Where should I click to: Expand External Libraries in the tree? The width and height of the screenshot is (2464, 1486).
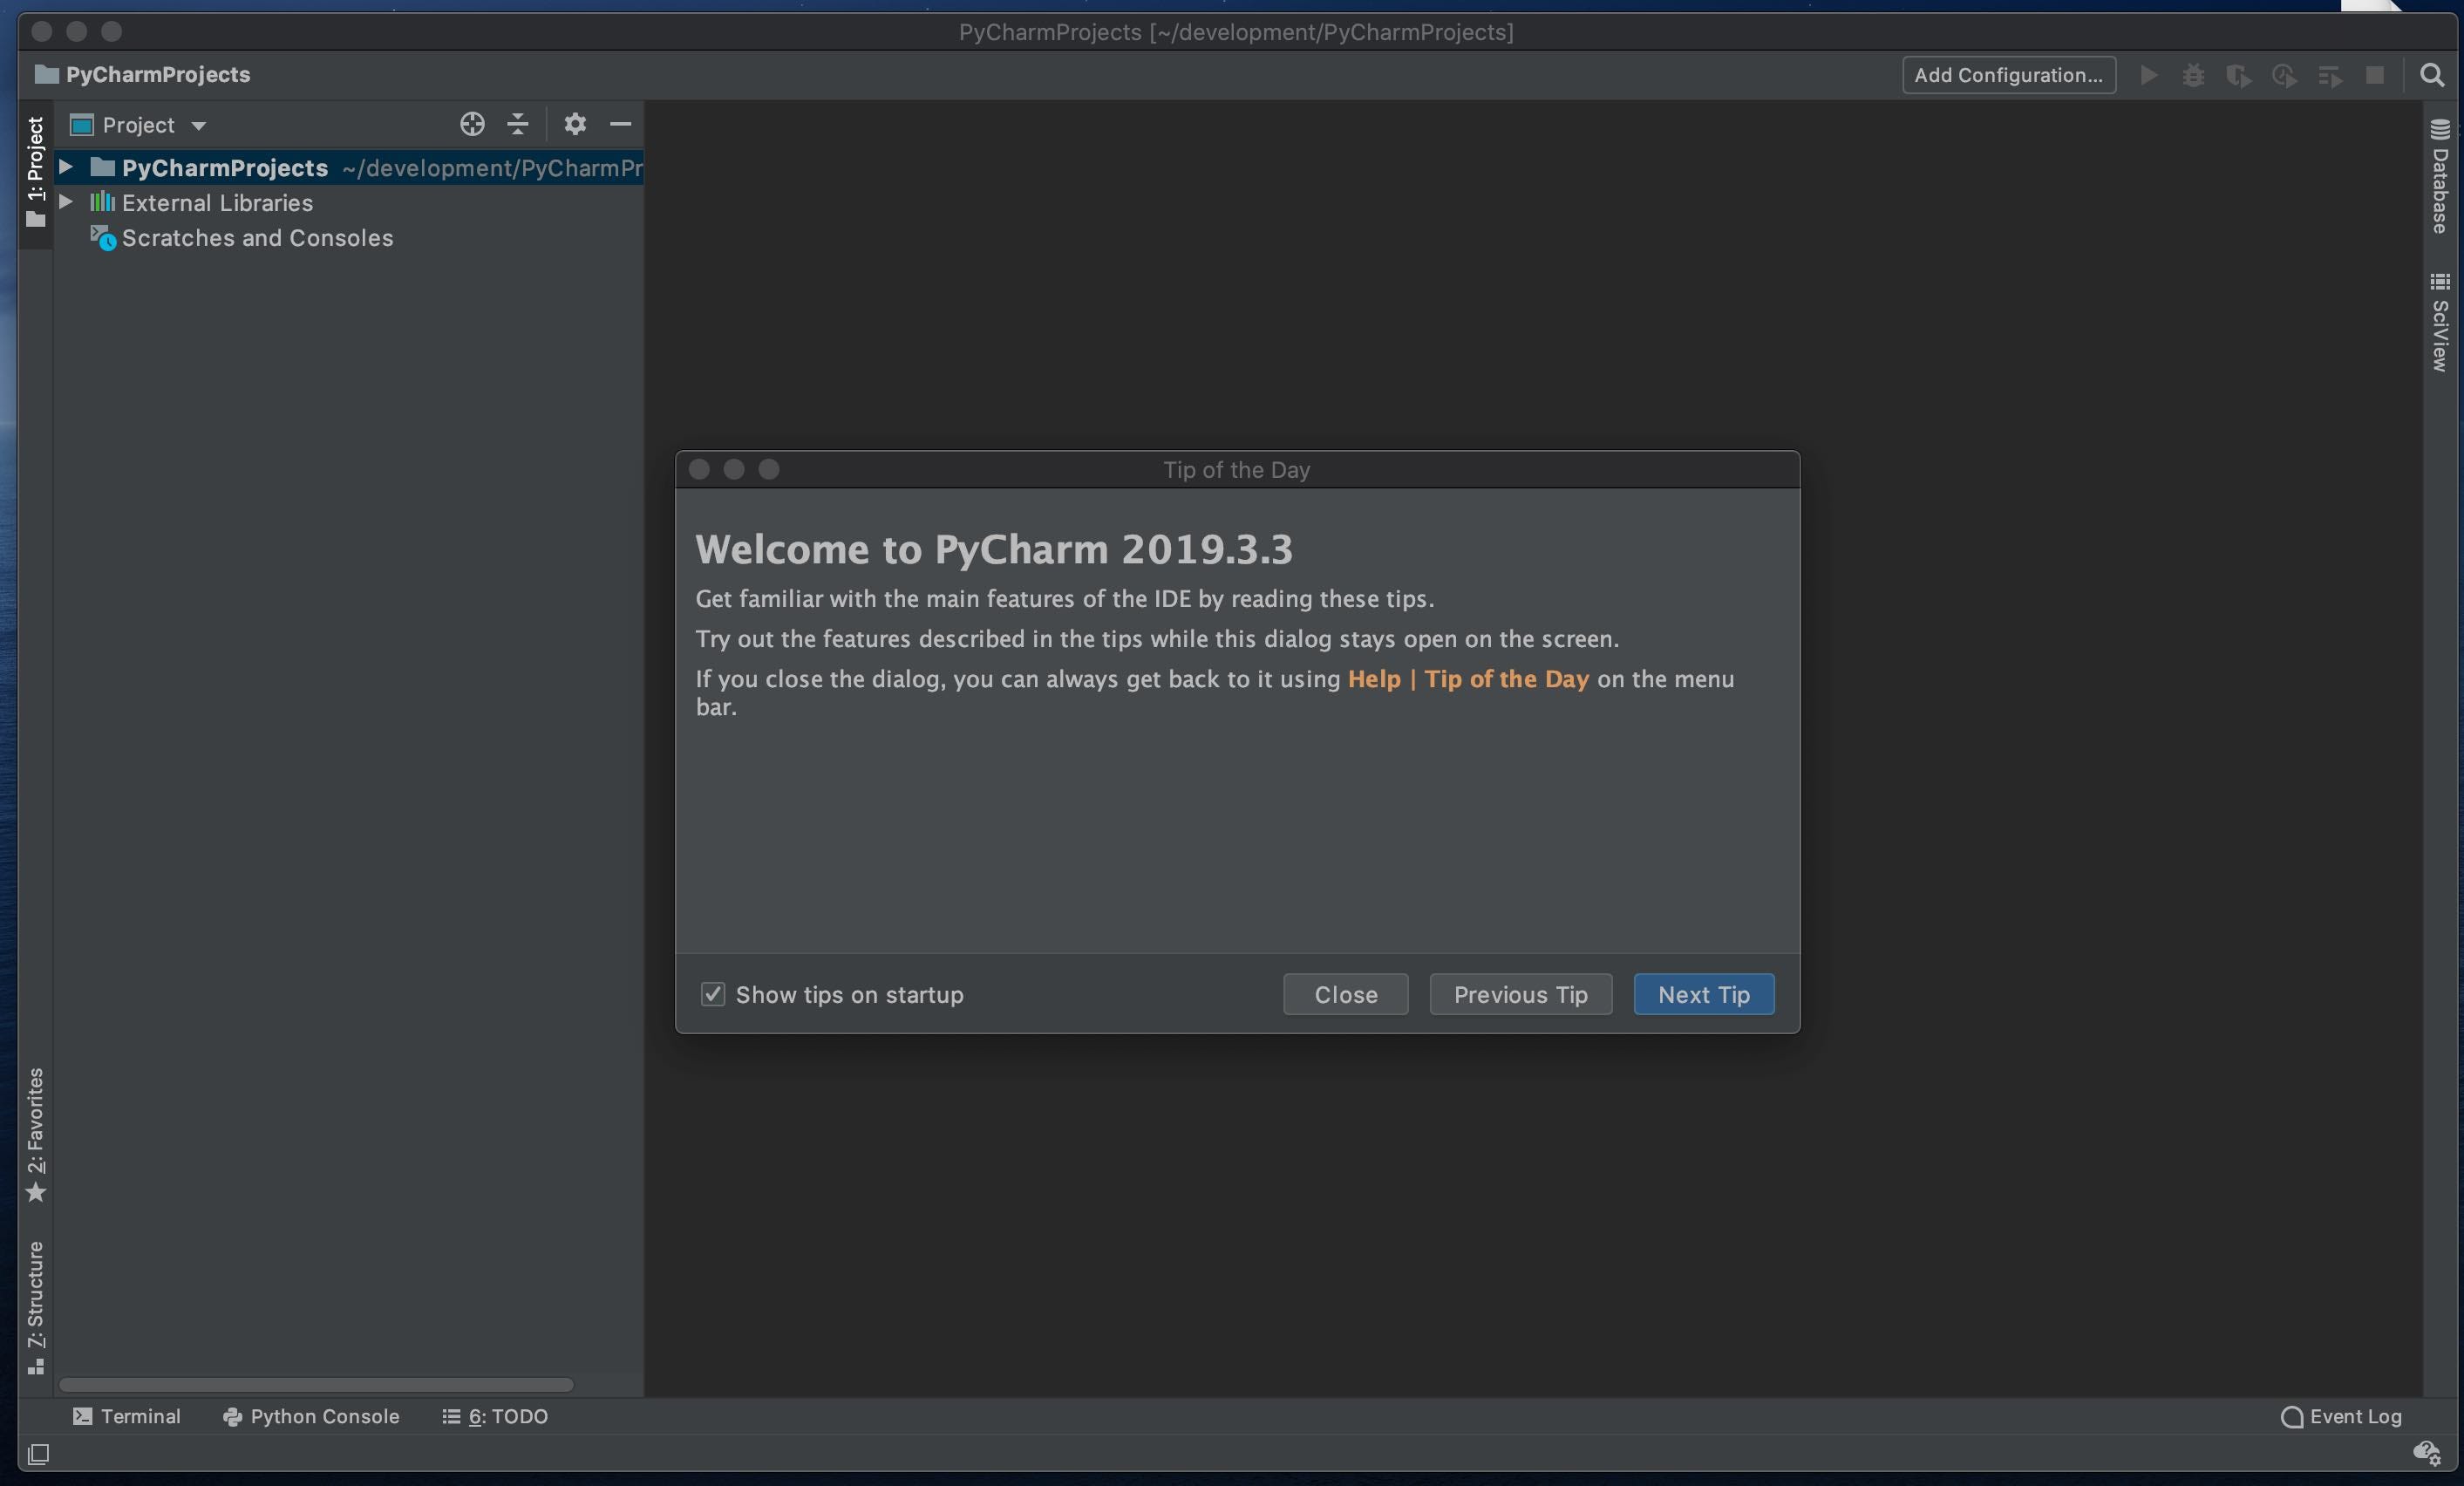[65, 202]
